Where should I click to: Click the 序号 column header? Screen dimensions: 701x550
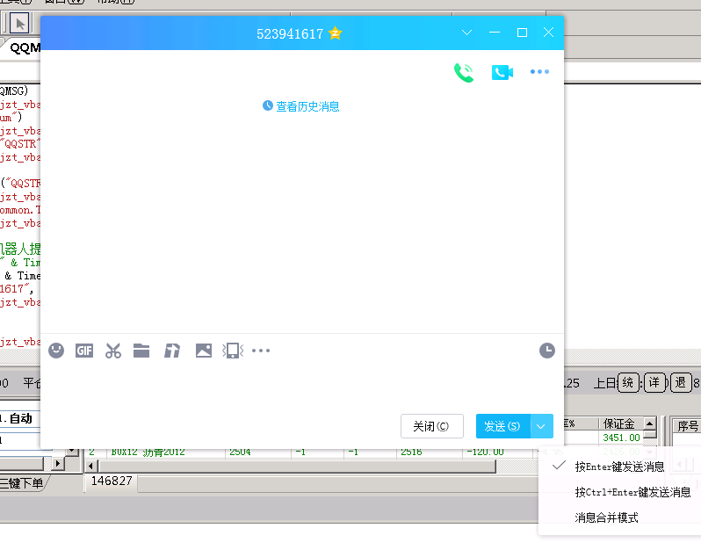point(688,426)
